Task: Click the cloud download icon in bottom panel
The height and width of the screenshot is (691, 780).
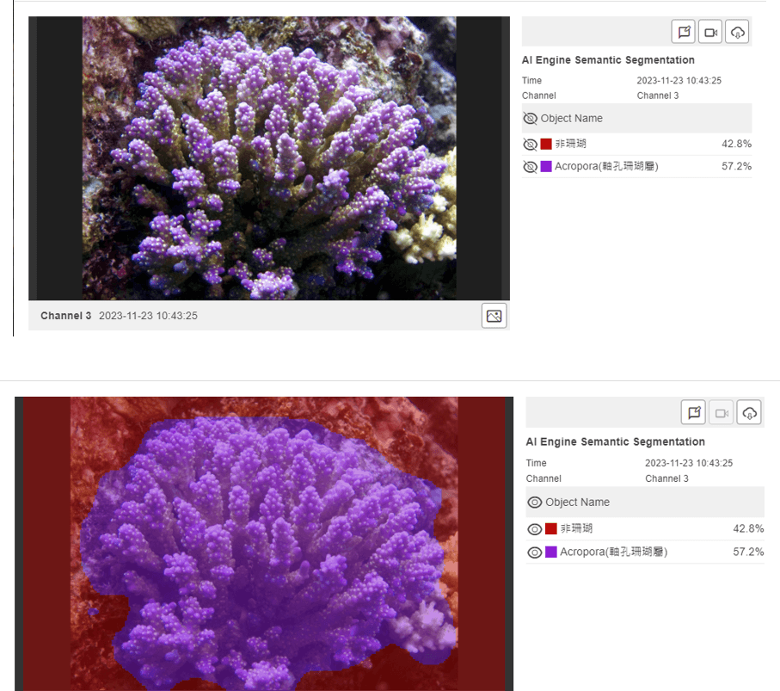Action: (749, 413)
